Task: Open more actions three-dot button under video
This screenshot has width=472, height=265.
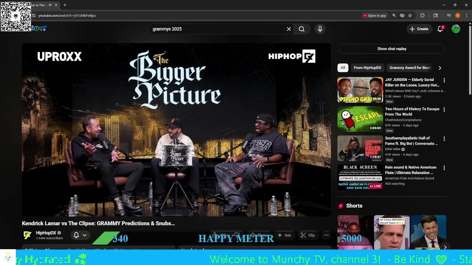Action: pyautogui.click(x=326, y=235)
